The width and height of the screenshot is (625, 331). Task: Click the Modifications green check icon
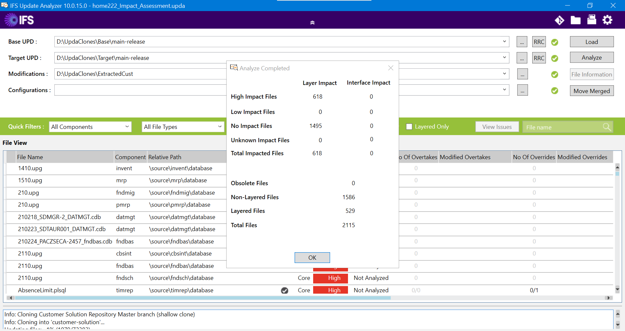(555, 75)
